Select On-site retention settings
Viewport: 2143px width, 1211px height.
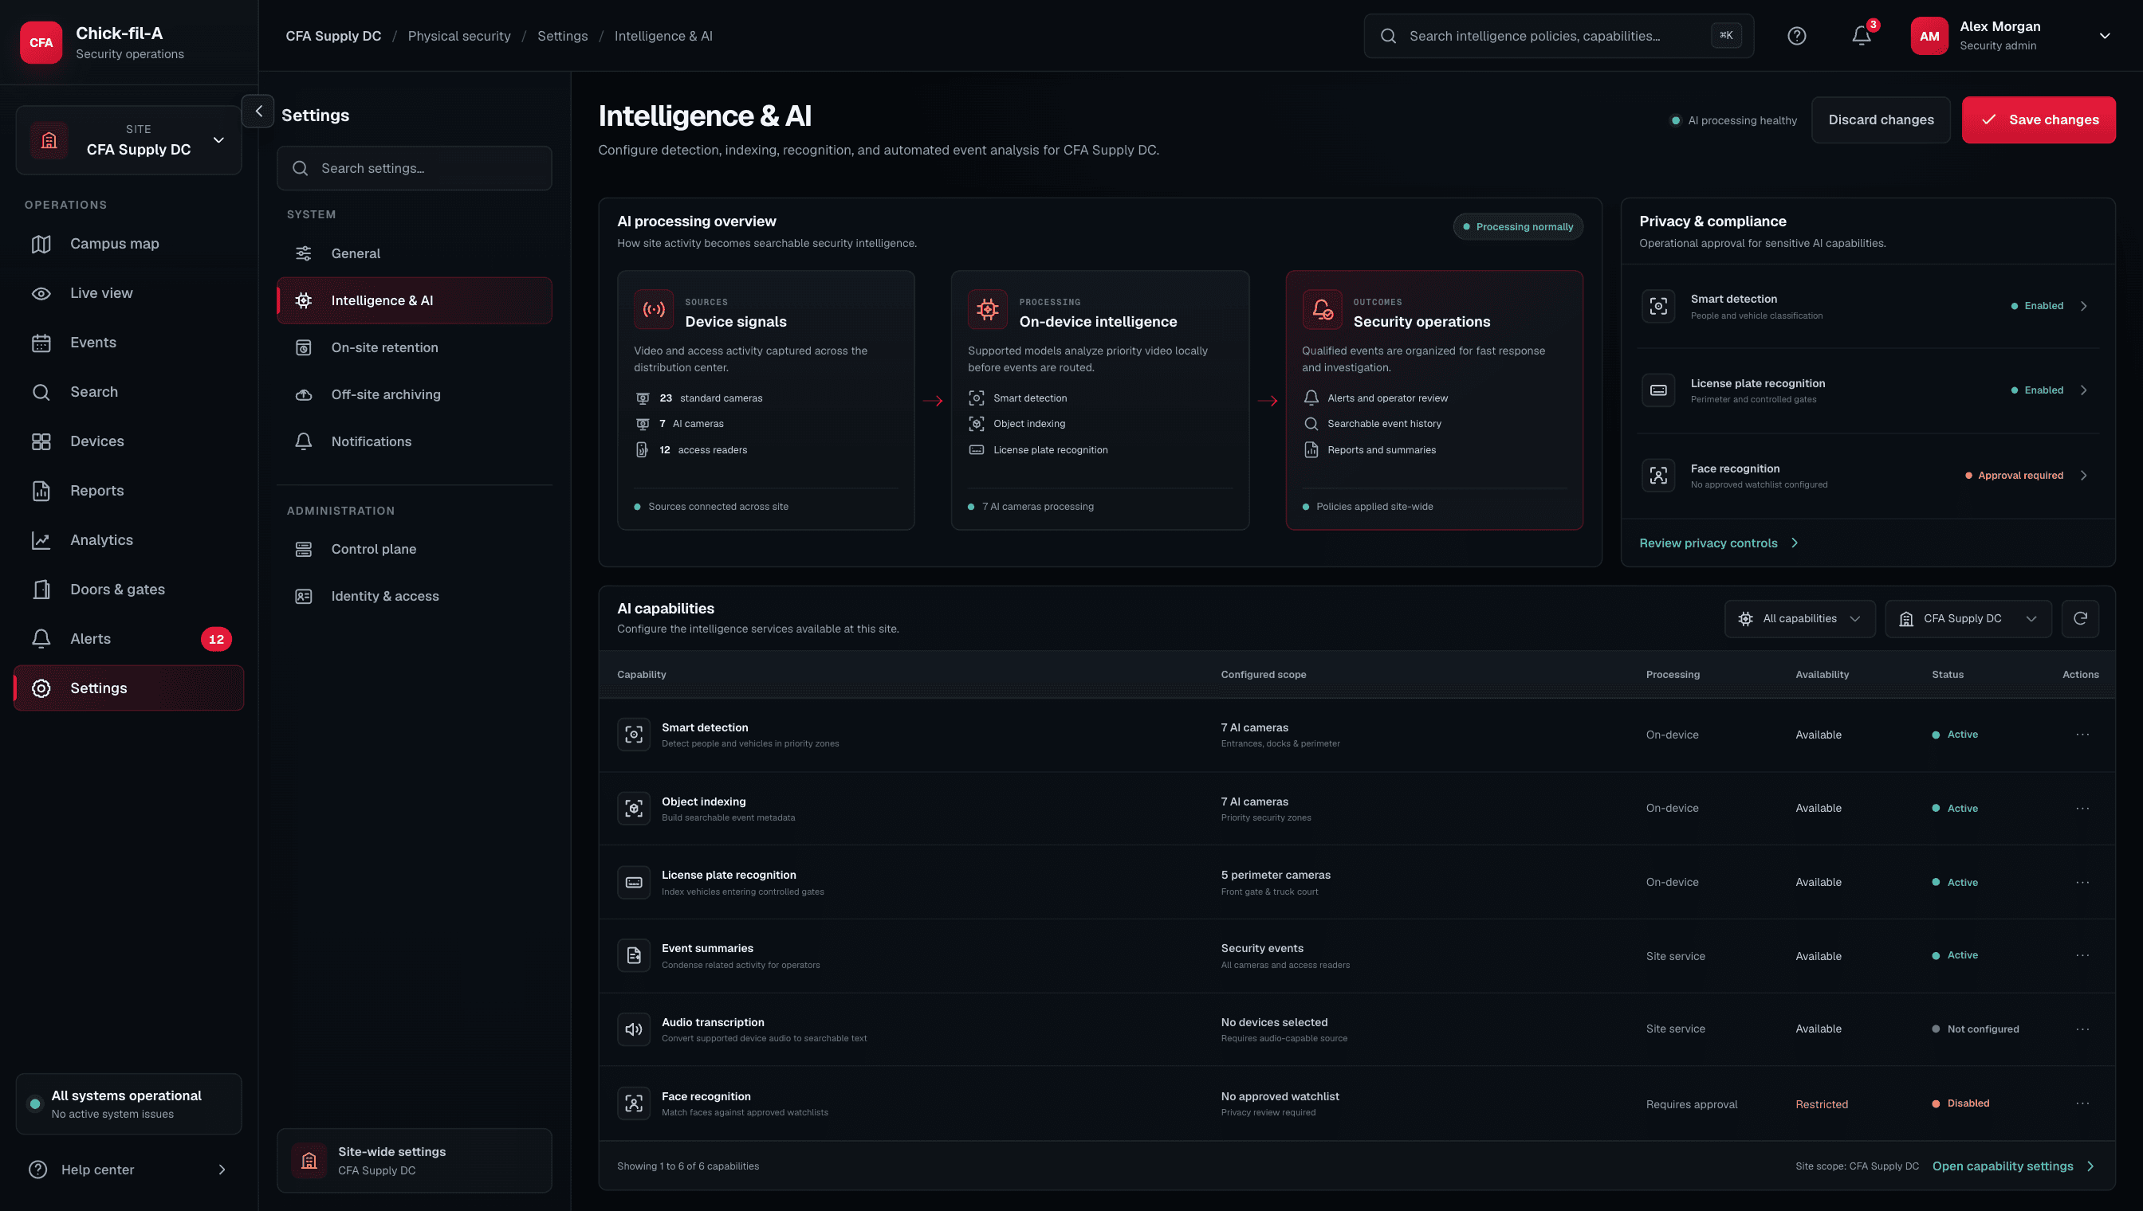(x=414, y=347)
